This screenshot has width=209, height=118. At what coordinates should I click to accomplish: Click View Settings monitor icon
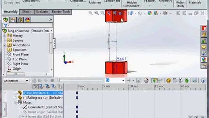tap(165, 13)
